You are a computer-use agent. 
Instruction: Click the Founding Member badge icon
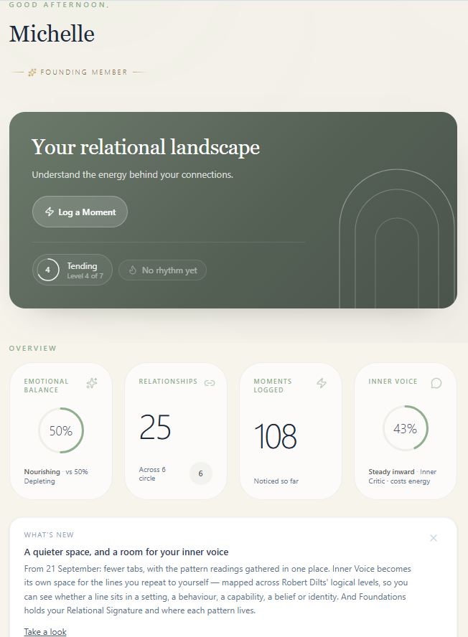click(32, 72)
